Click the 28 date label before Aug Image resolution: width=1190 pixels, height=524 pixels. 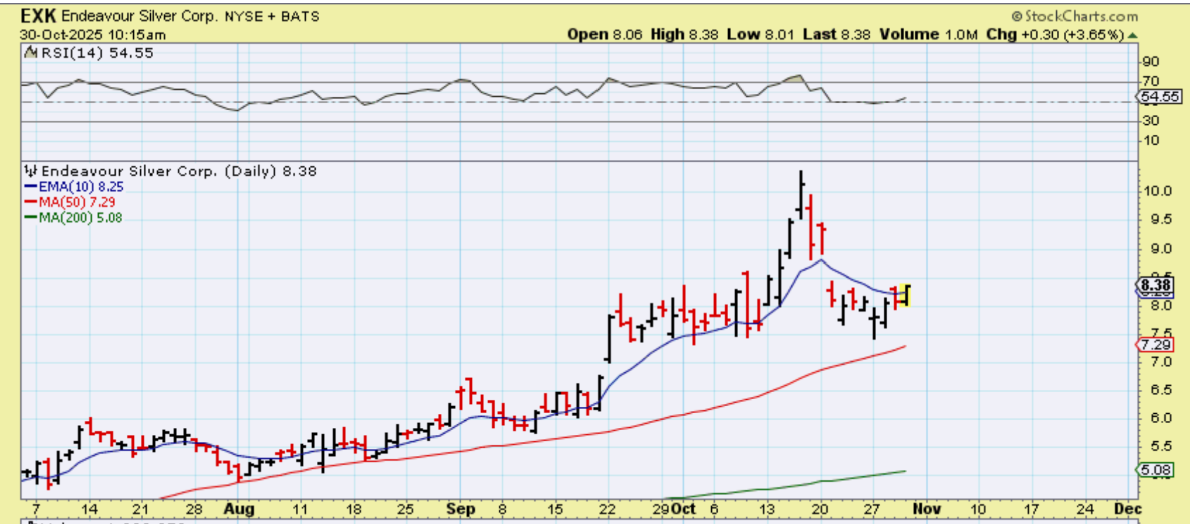194,509
